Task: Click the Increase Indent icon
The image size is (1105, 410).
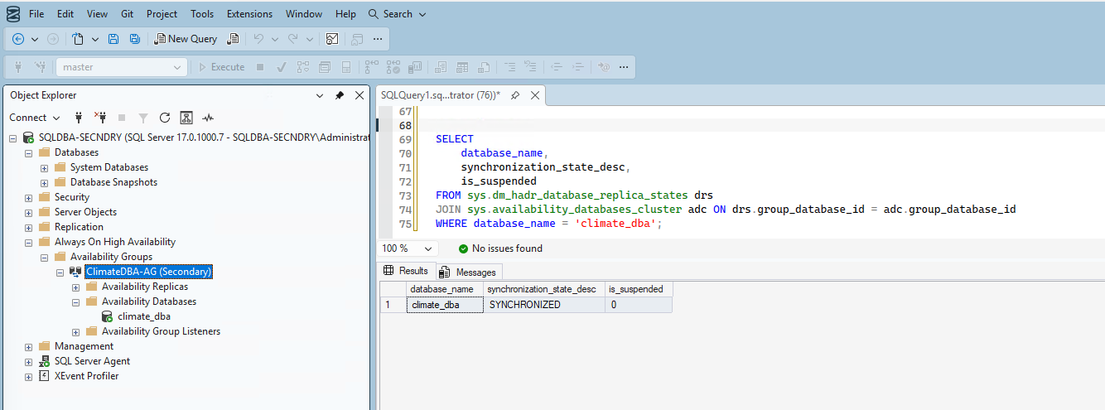Action: [579, 67]
